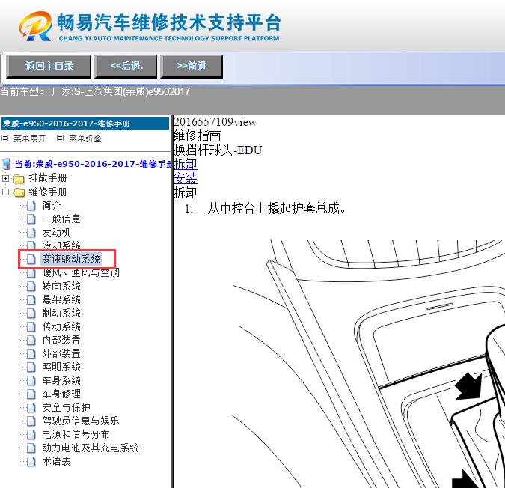Click the 荣威-e950-2016-2017-维修手册 panel header
Image resolution: width=505 pixels, height=488 pixels.
point(85,123)
